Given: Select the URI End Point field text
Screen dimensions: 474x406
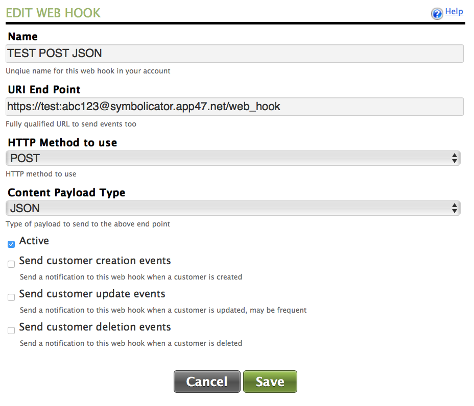Looking at the screenshot, I should pyautogui.click(x=234, y=106).
